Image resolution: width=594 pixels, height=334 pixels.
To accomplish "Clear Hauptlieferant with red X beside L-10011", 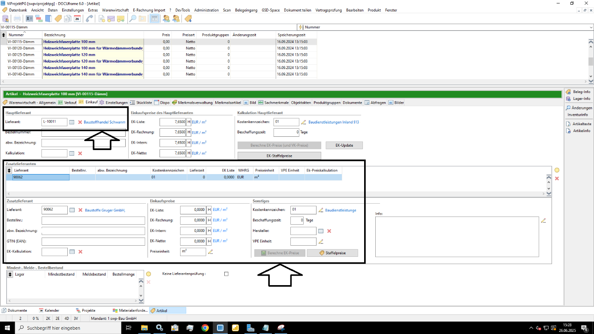I will 80,122.
